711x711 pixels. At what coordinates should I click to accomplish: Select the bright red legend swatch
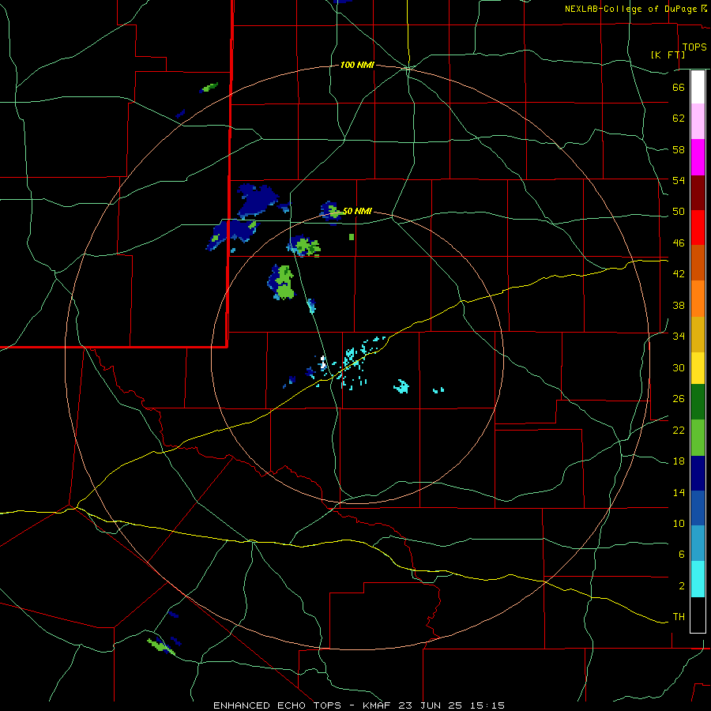click(x=698, y=228)
